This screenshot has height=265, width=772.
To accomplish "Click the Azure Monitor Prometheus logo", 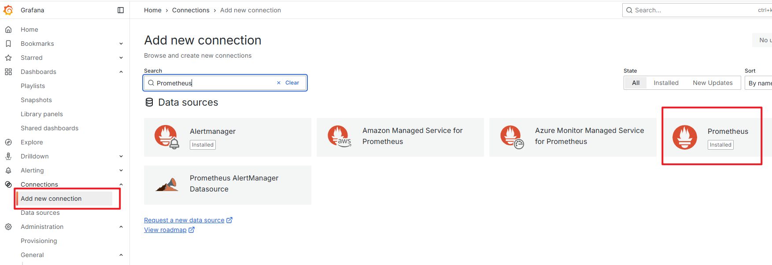I will (x=512, y=137).
